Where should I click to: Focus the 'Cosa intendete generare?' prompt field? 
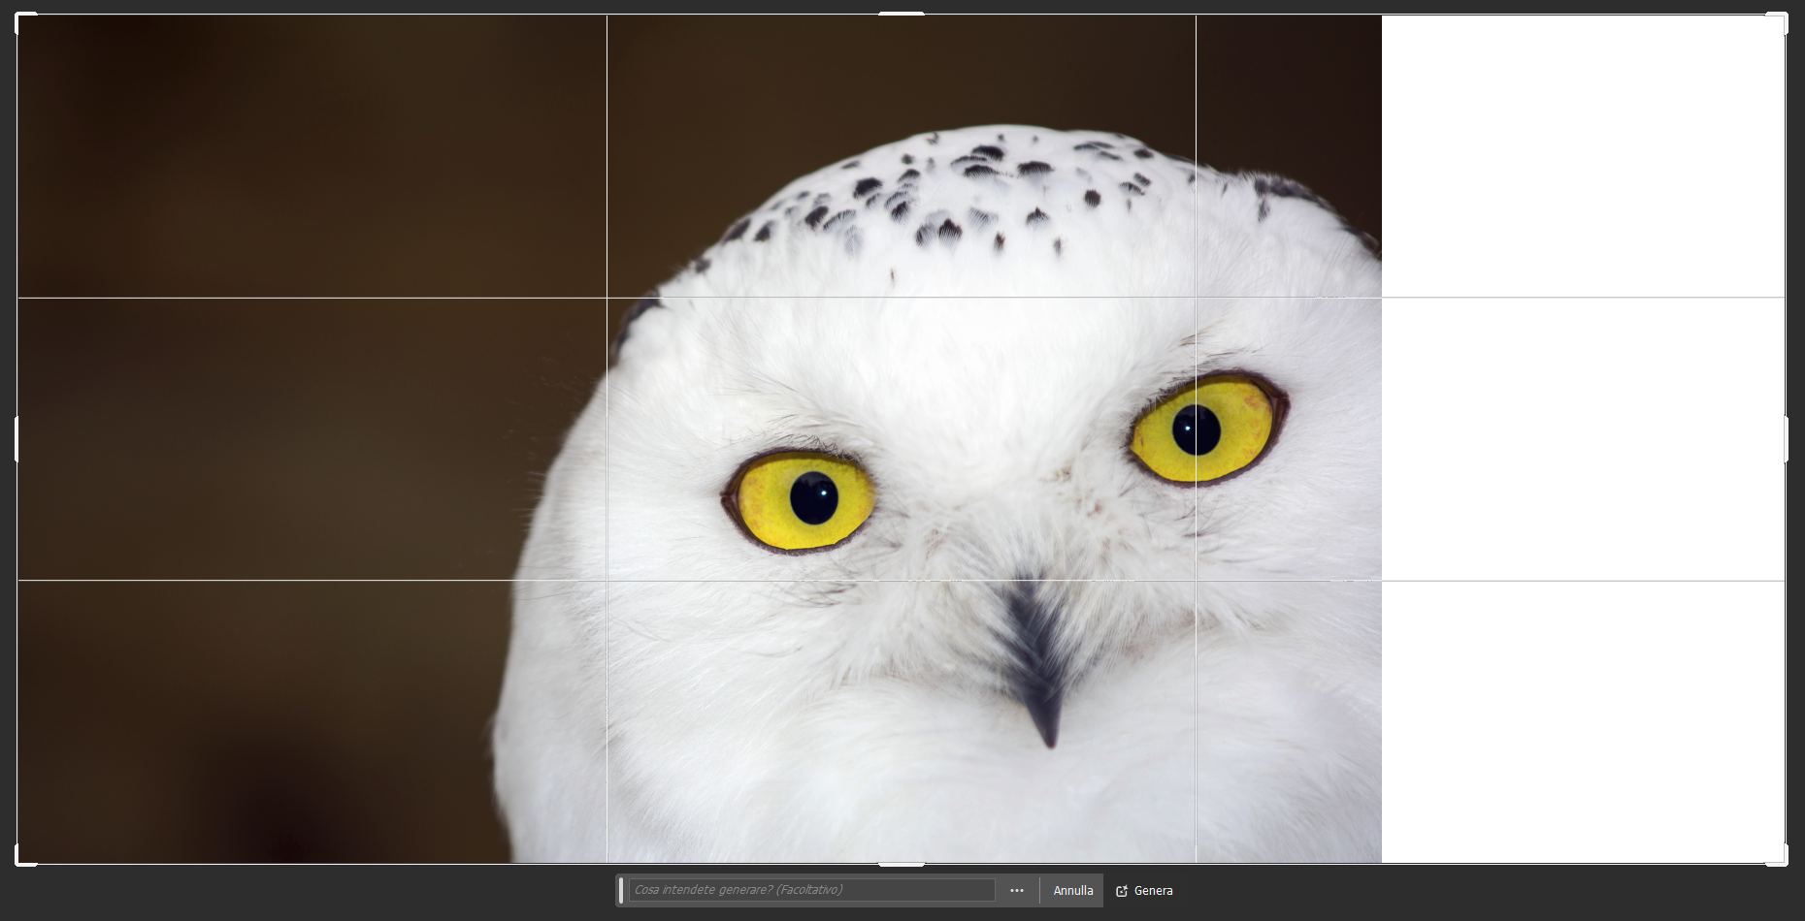pos(811,890)
